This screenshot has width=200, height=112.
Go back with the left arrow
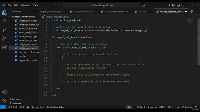coord(55,5)
